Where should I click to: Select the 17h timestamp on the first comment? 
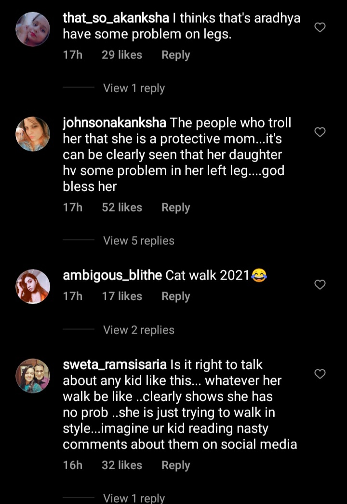(72, 55)
